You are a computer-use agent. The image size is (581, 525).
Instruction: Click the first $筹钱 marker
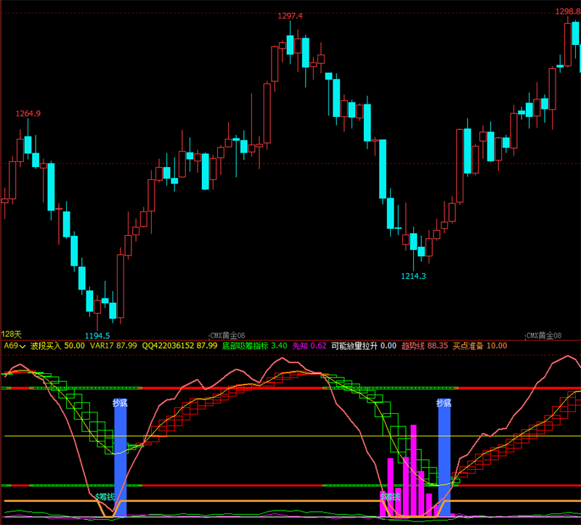105,497
